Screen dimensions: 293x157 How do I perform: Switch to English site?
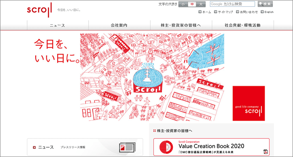(269, 12)
